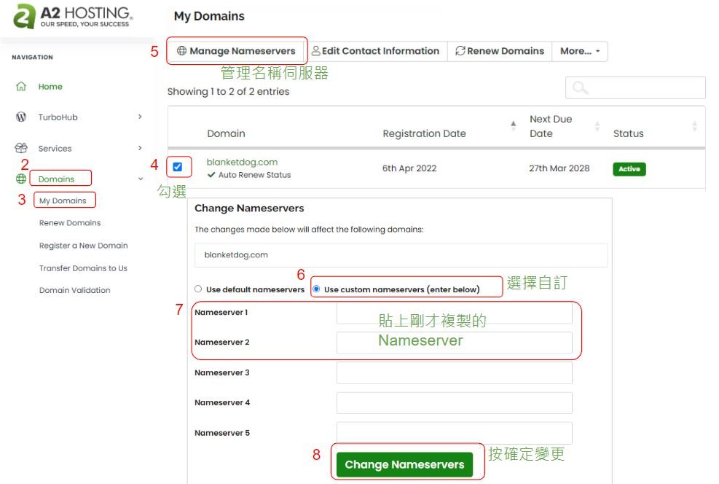Click the Active status badge
The height and width of the screenshot is (484, 719).
(629, 169)
